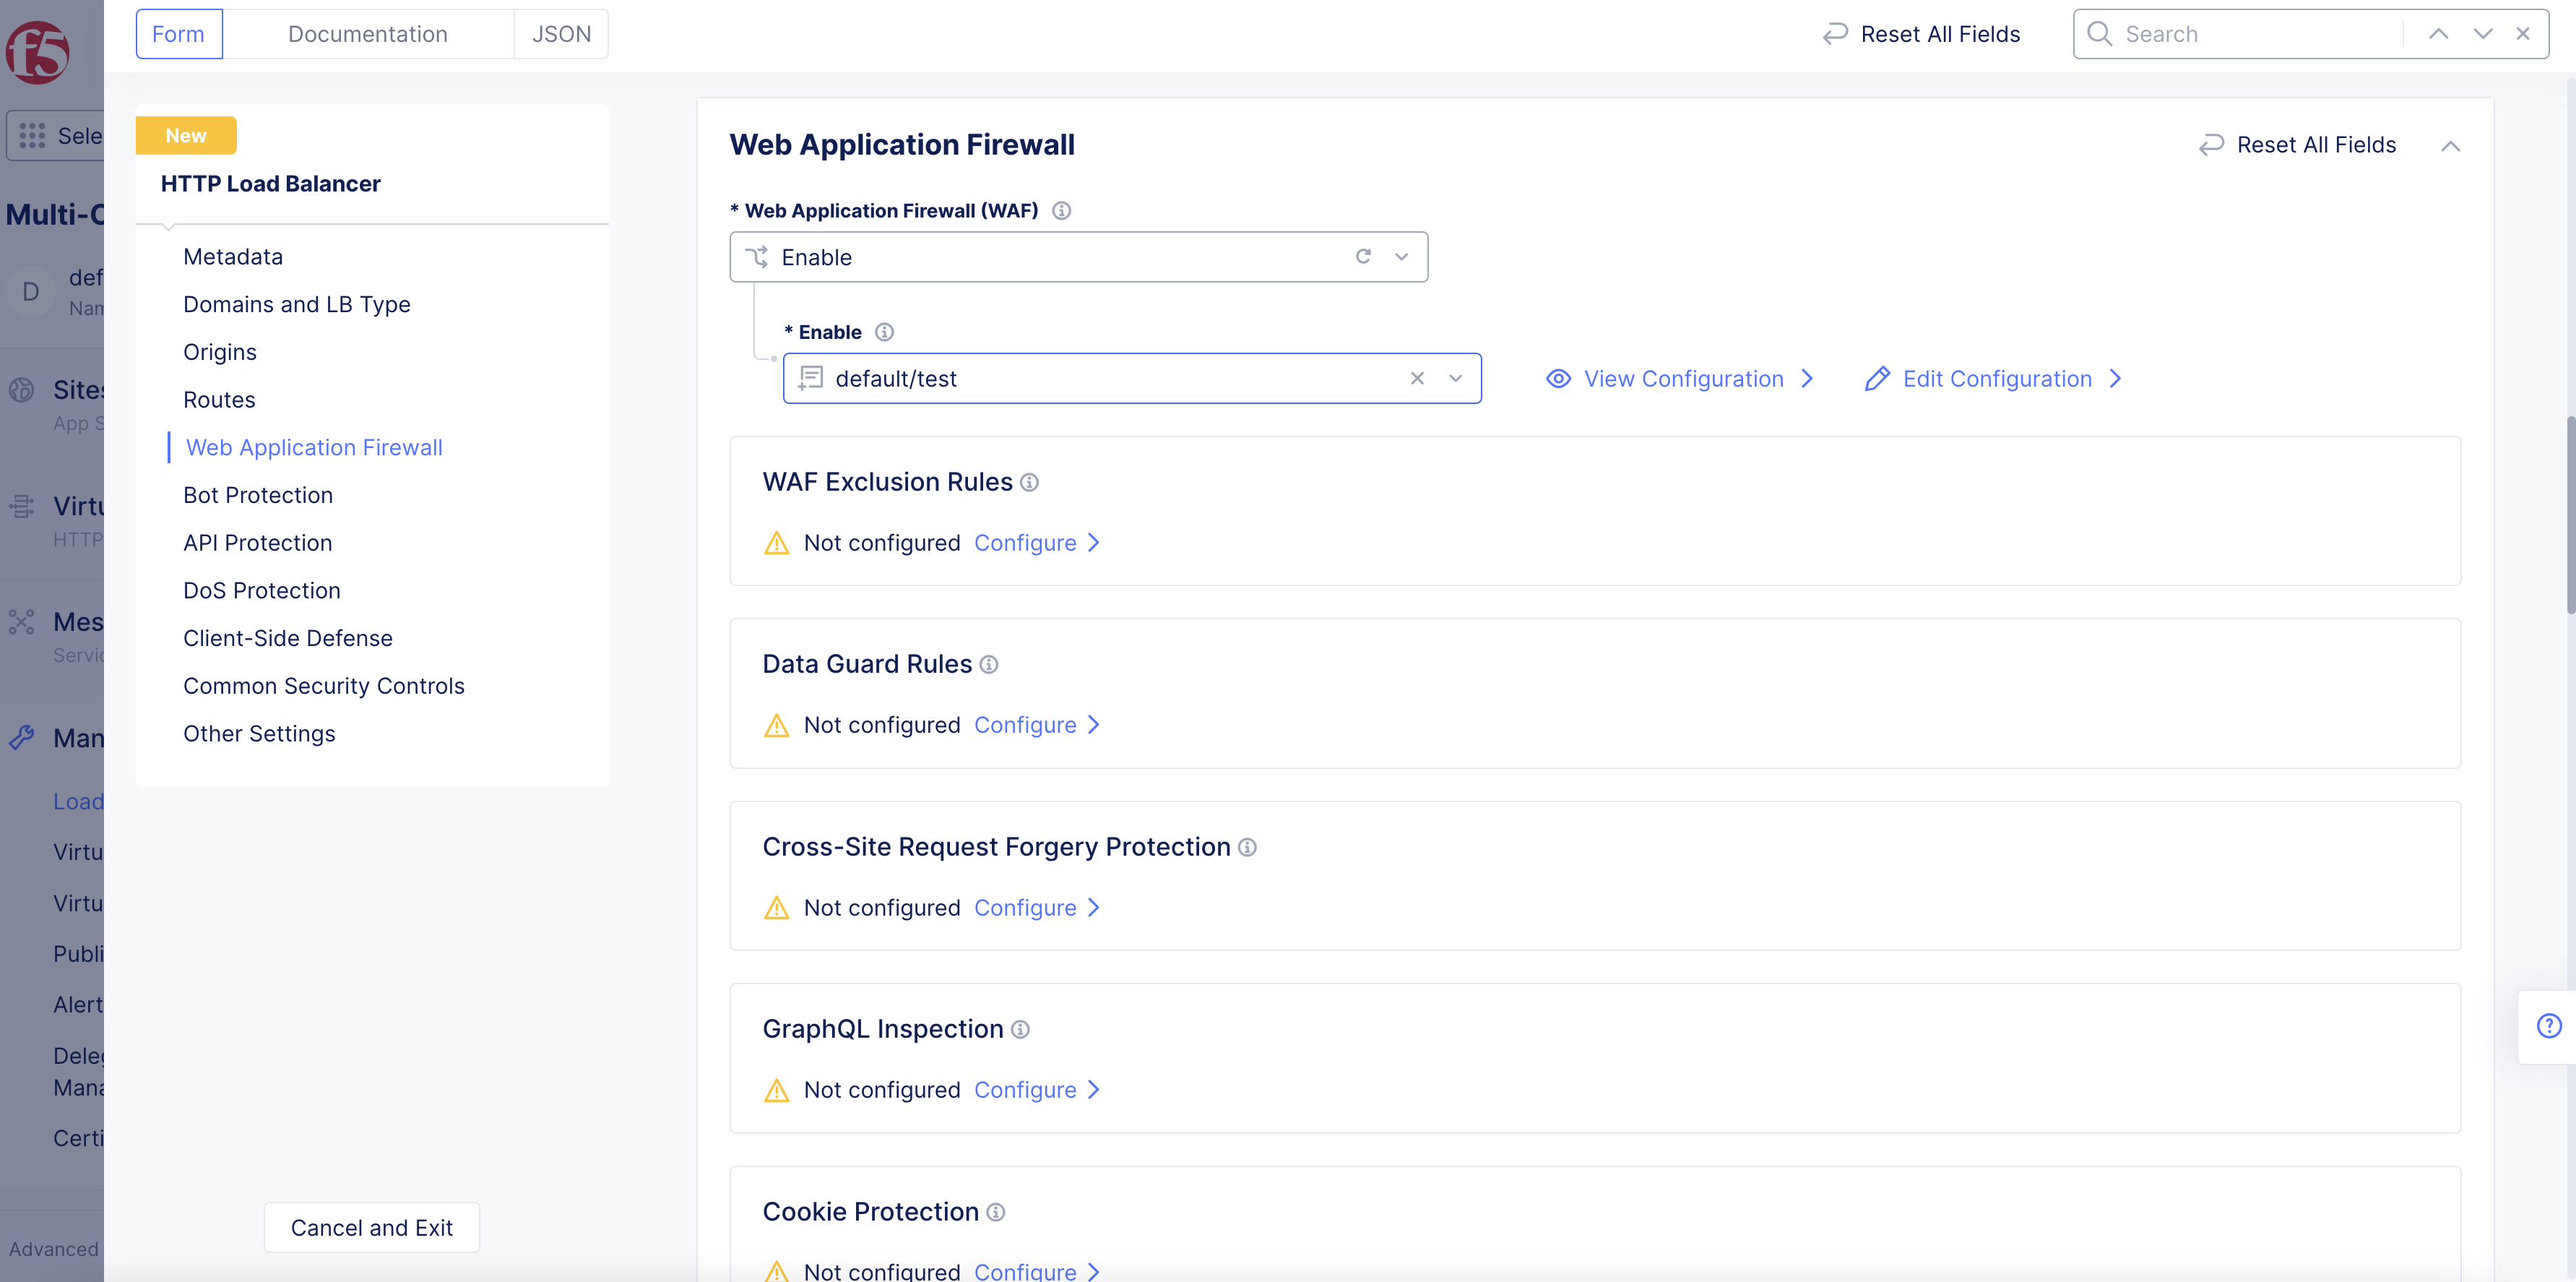Click the WAF Exclusion Rules info icon
2576x1282 pixels.
1030,483
